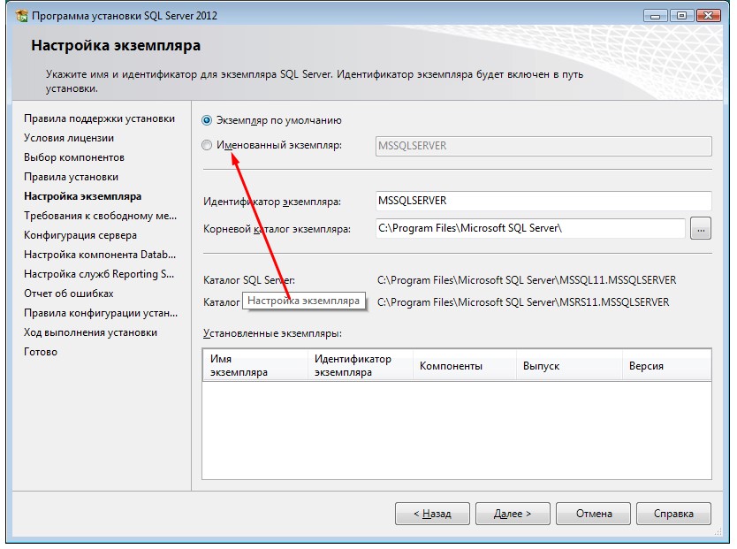Screen dimensions: 737x549
Task: Open the Условия лицензии step
Action: pos(69,138)
